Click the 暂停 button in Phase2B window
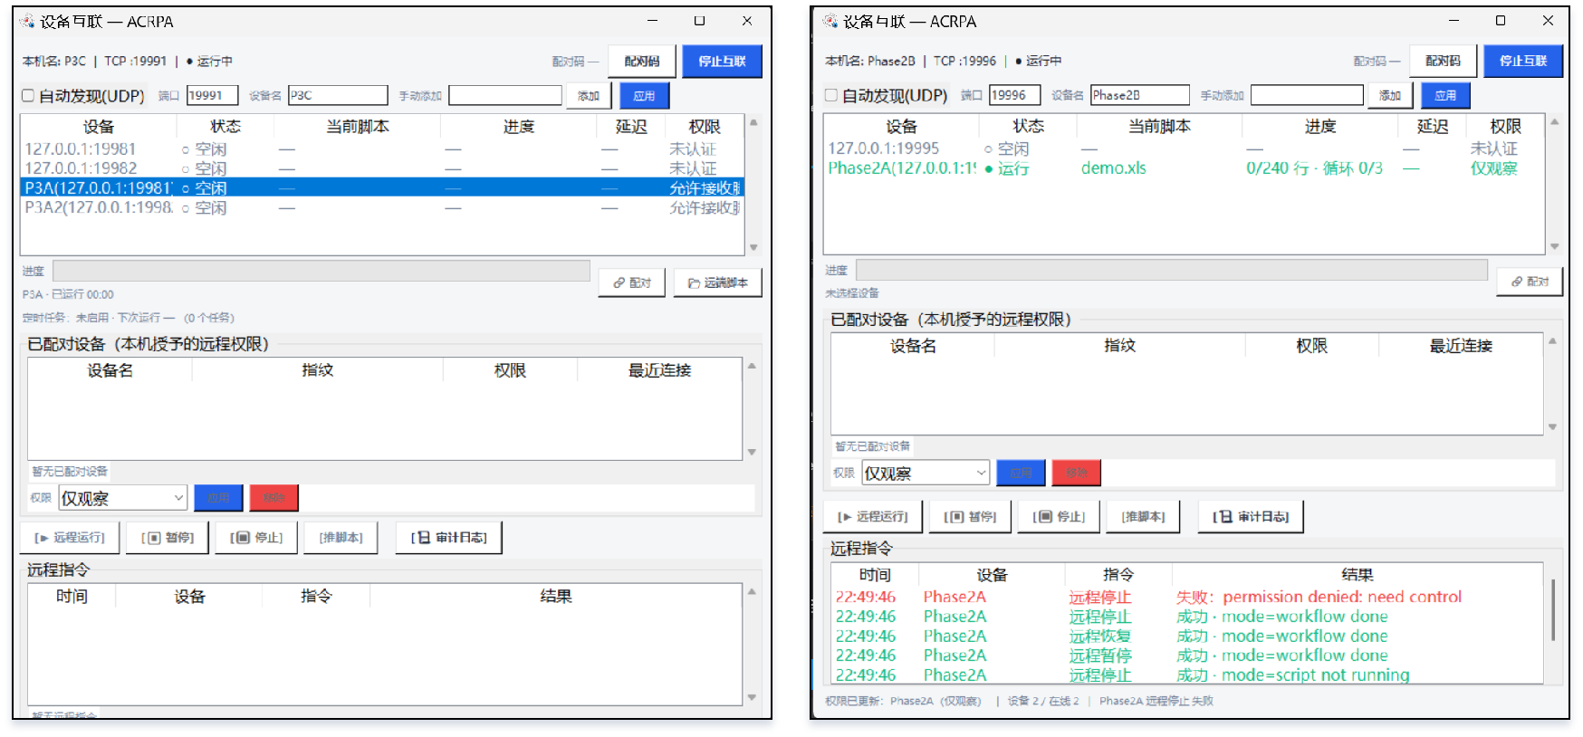This screenshot has height=737, width=1583. [970, 517]
